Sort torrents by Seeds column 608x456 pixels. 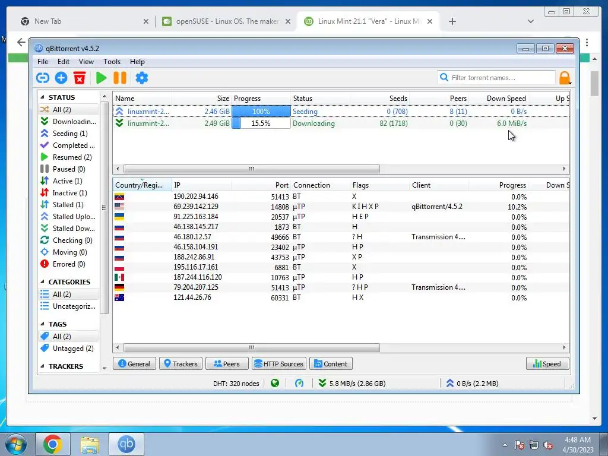coord(379,99)
